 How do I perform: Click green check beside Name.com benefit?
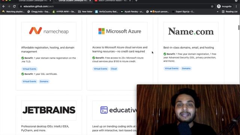pos(165,54)
